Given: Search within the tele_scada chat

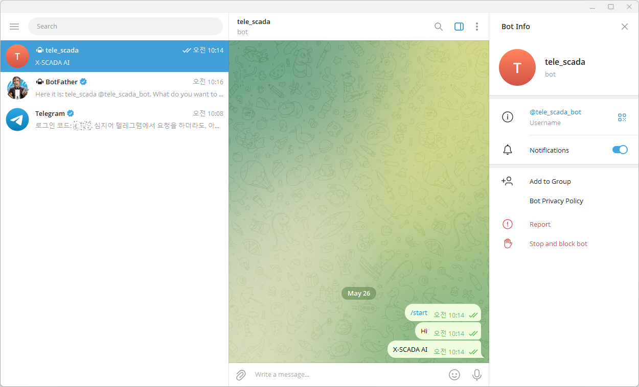Looking at the screenshot, I should point(439,27).
